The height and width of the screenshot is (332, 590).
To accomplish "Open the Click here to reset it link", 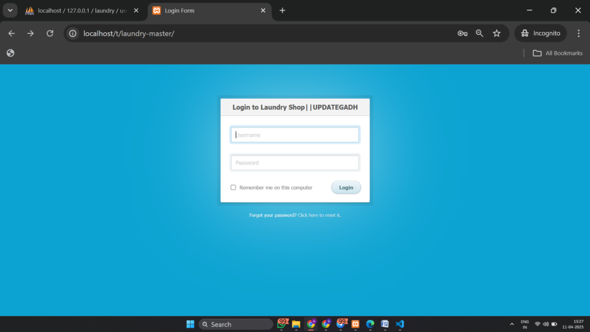I will (x=319, y=216).
